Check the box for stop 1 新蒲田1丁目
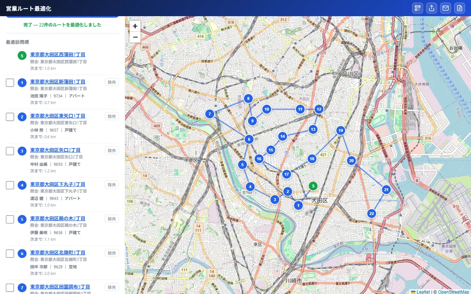The image size is (471, 294). coord(10,82)
